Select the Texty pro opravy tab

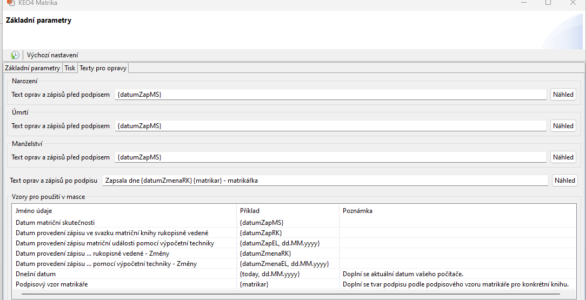pyautogui.click(x=103, y=68)
